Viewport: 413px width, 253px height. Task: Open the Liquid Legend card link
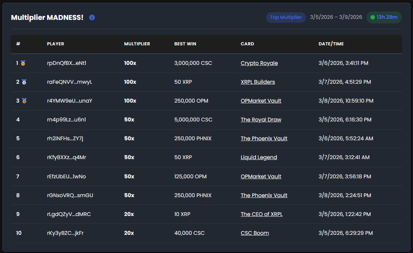pyautogui.click(x=259, y=157)
